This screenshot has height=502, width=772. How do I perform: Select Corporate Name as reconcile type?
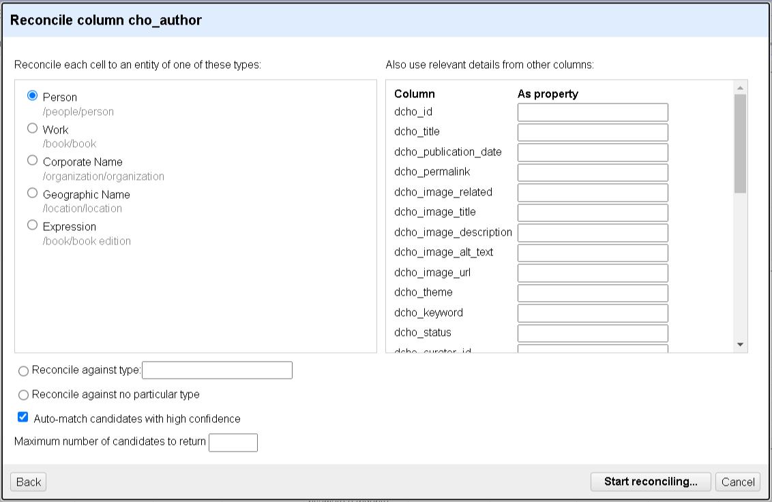[32, 161]
